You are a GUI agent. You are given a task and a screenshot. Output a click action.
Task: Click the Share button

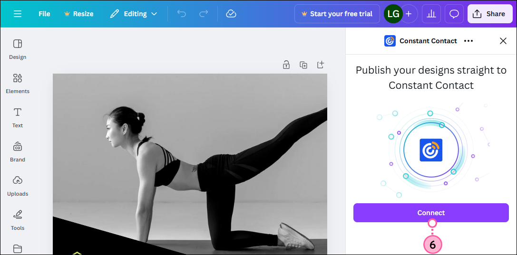coord(489,14)
